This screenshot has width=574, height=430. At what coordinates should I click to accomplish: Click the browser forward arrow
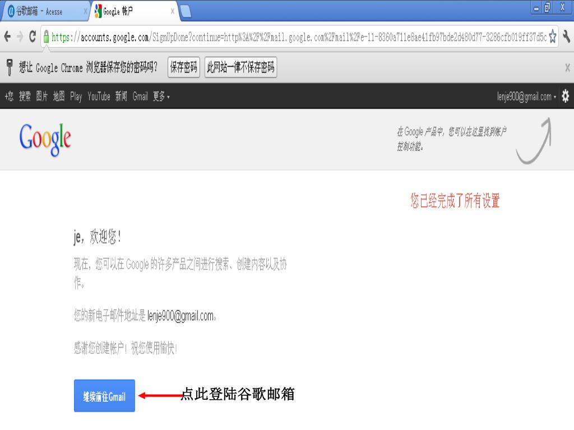point(20,36)
